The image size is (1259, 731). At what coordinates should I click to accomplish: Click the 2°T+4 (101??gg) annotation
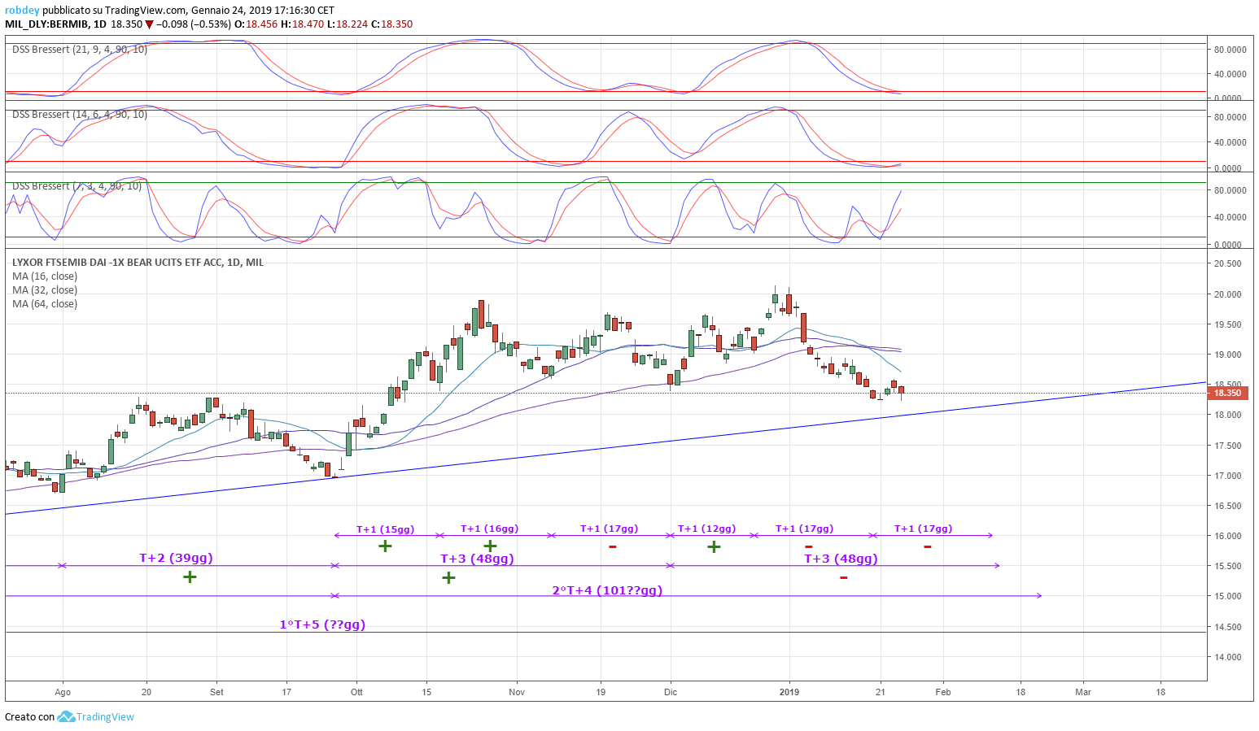pos(607,590)
